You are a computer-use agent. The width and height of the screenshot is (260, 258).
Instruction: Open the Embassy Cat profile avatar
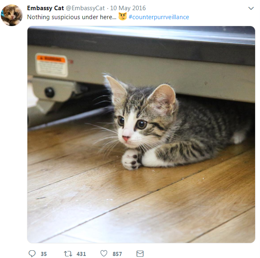[11, 15]
